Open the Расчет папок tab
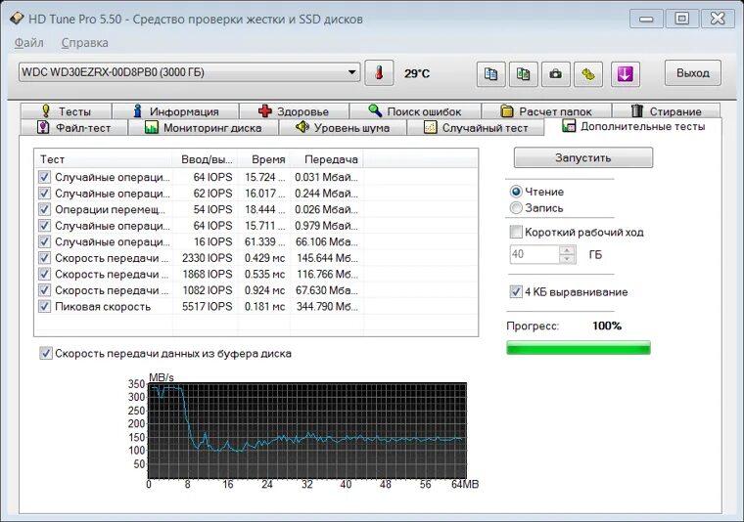The image size is (744, 522). (x=546, y=111)
